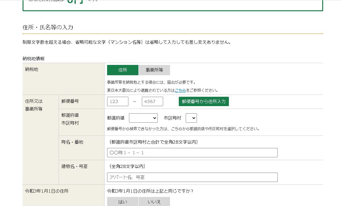
Task: Focus the second postal code field (4567)
Action: click(152, 101)
